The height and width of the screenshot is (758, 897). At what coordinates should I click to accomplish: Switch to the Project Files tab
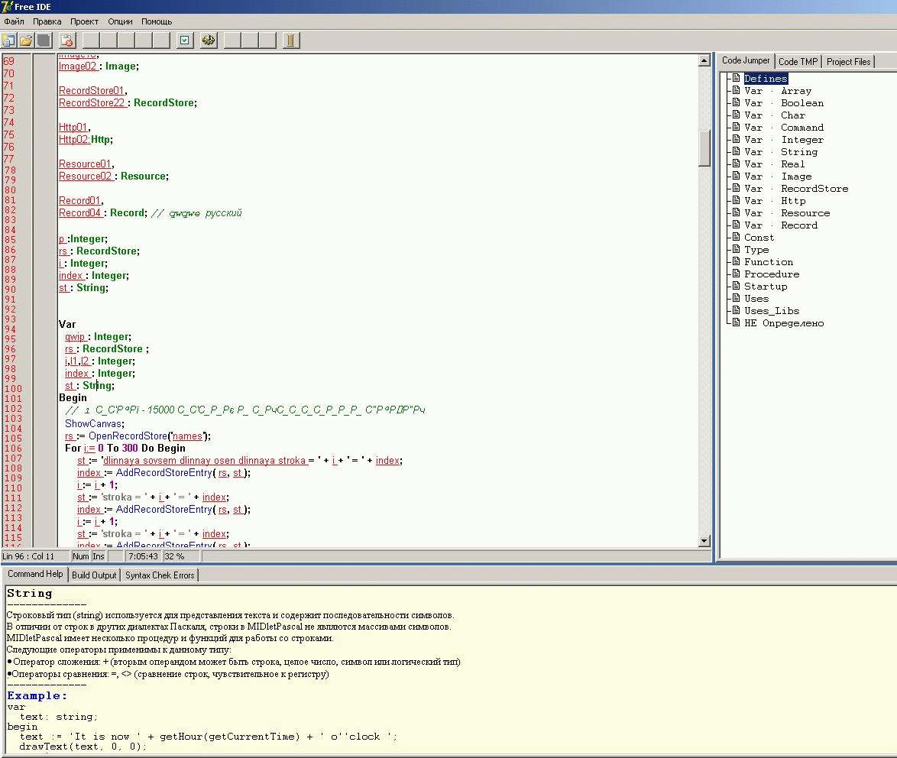(x=848, y=62)
